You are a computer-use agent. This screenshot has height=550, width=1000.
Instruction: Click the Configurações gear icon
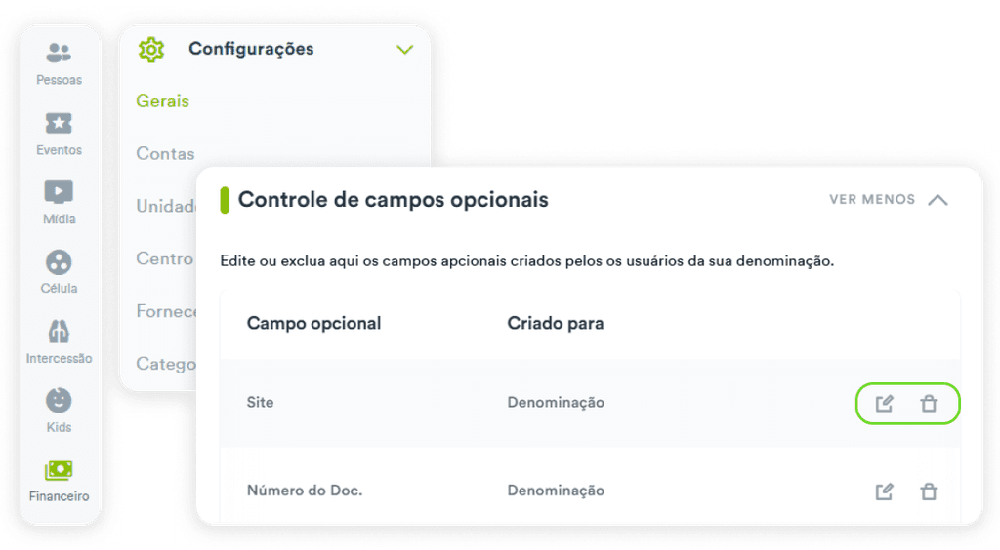151,49
